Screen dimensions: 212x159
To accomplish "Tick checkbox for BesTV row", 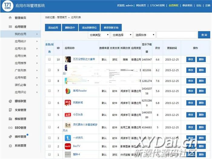I will click(49, 146).
